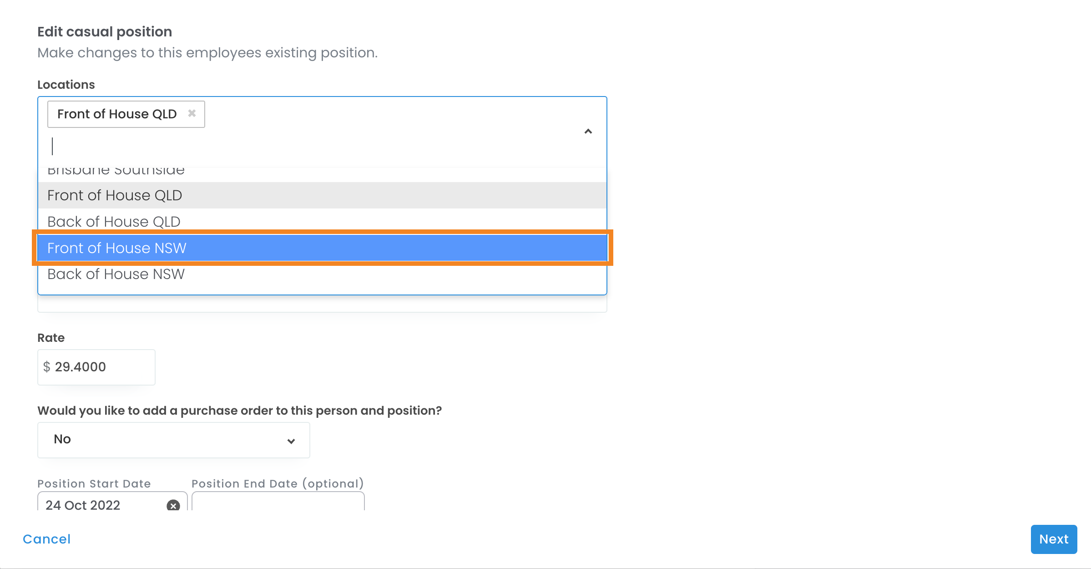Click the Rate field label
Viewport: 1091px width, 569px height.
coord(51,338)
